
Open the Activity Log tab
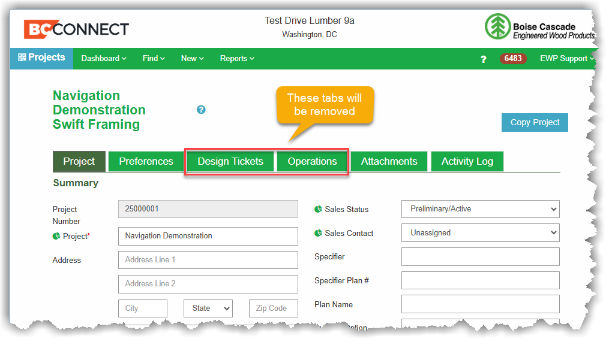tap(467, 162)
